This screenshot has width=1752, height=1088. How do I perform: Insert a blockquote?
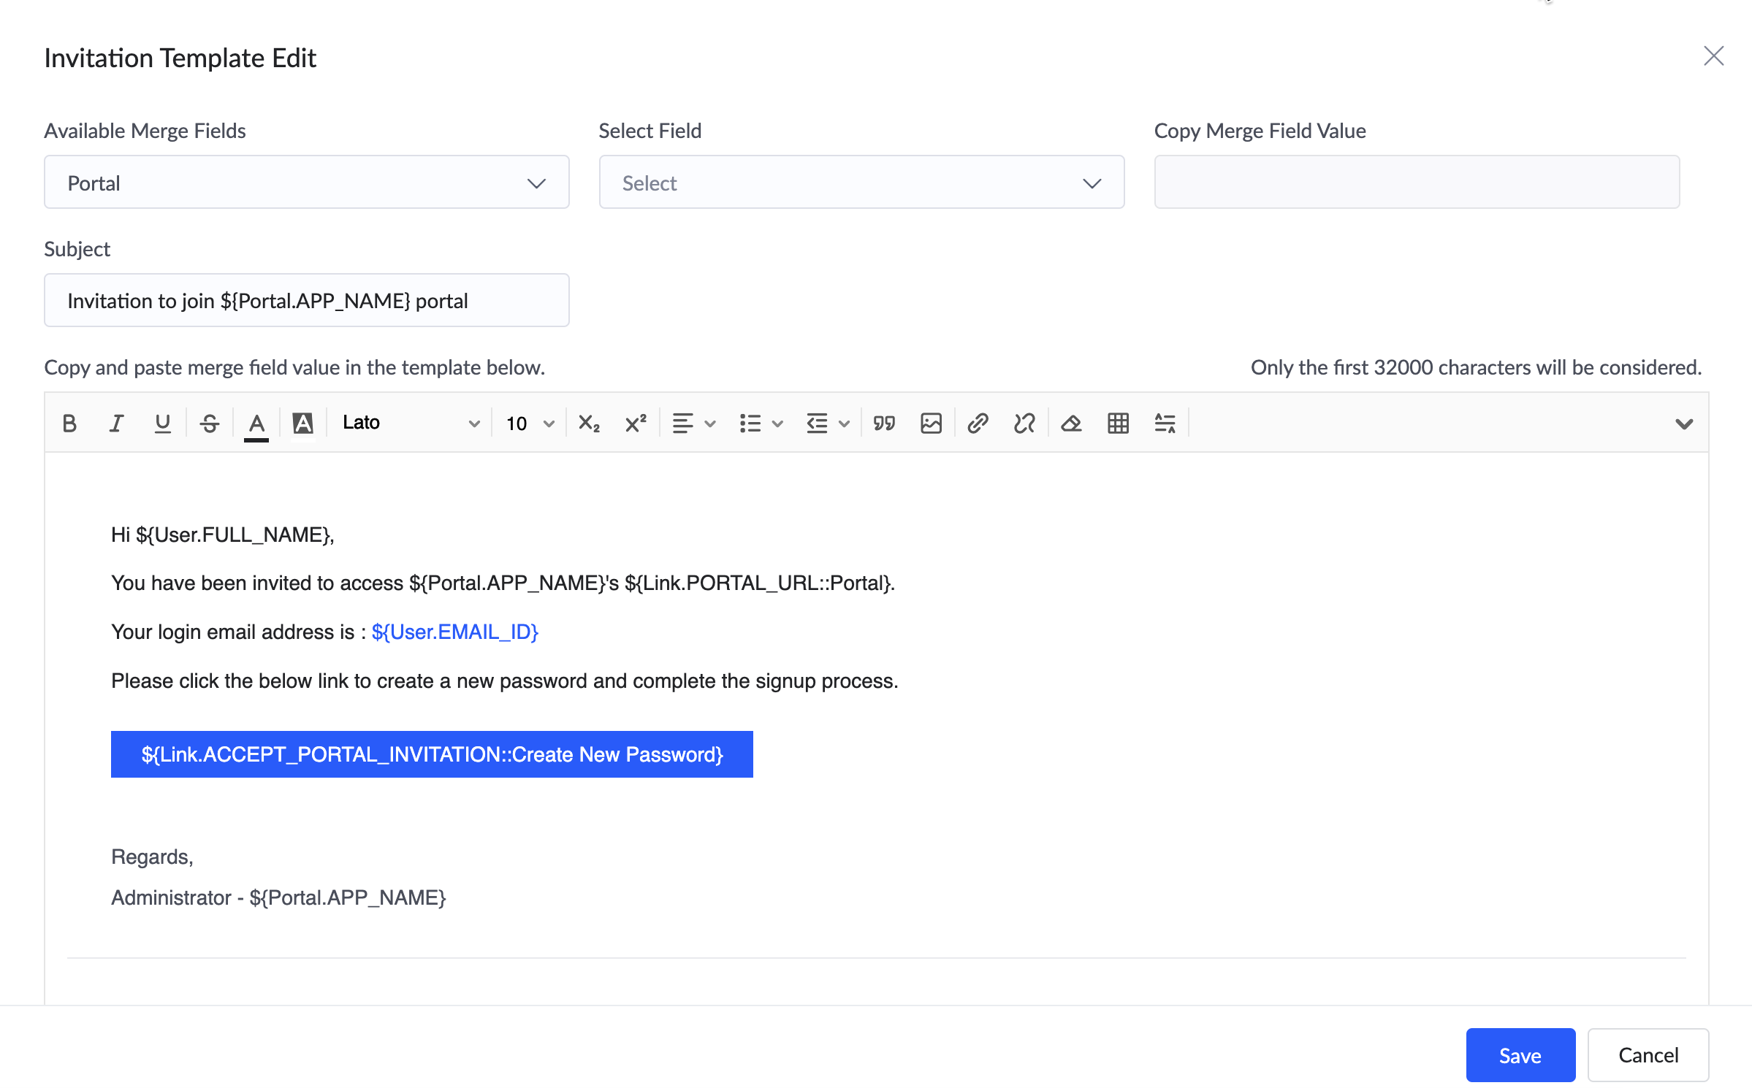click(x=884, y=423)
